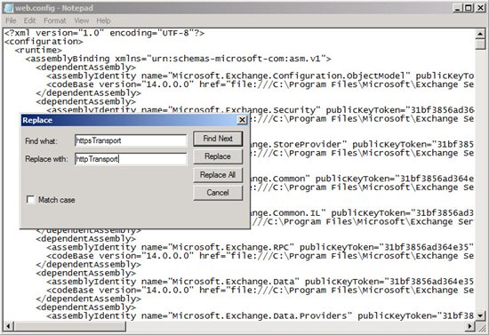Open the Help menu
Screen dimensions: 489x335
pos(103,20)
